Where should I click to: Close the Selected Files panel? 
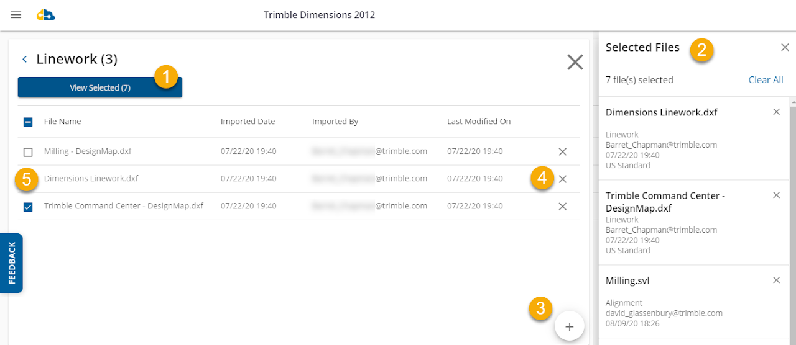[x=785, y=48]
